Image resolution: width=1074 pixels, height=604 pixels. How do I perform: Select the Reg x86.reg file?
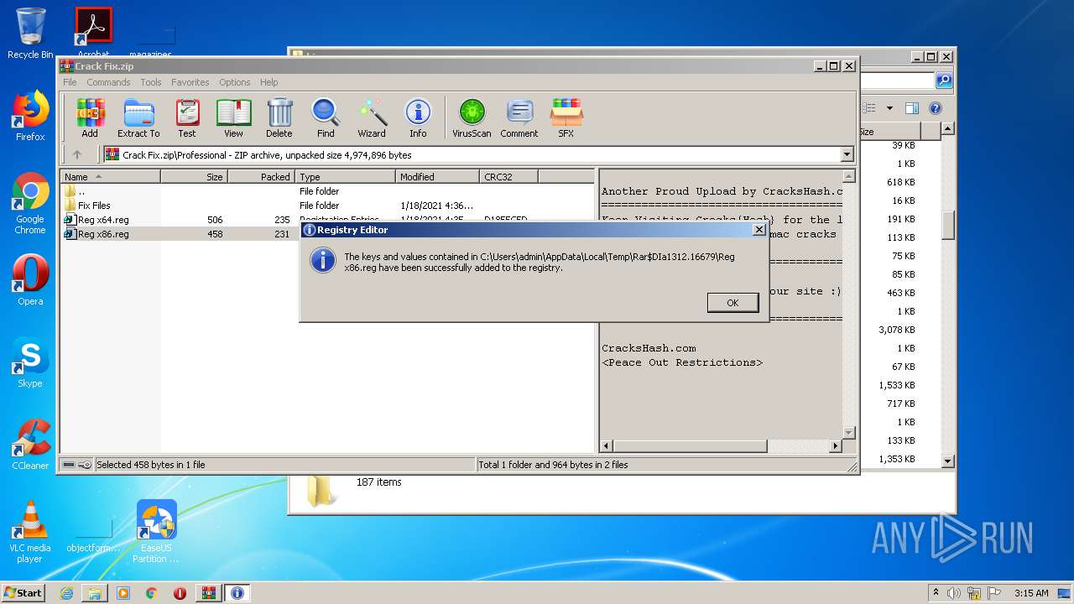pyautogui.click(x=103, y=234)
